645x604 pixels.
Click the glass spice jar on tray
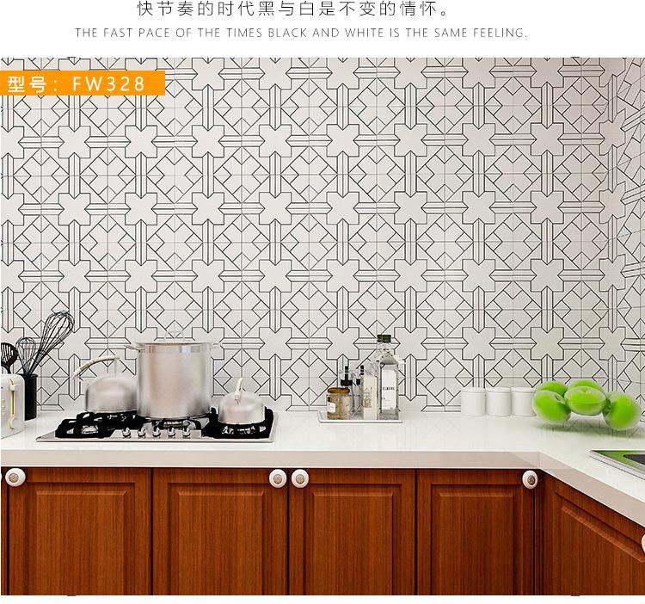pyautogui.click(x=338, y=404)
